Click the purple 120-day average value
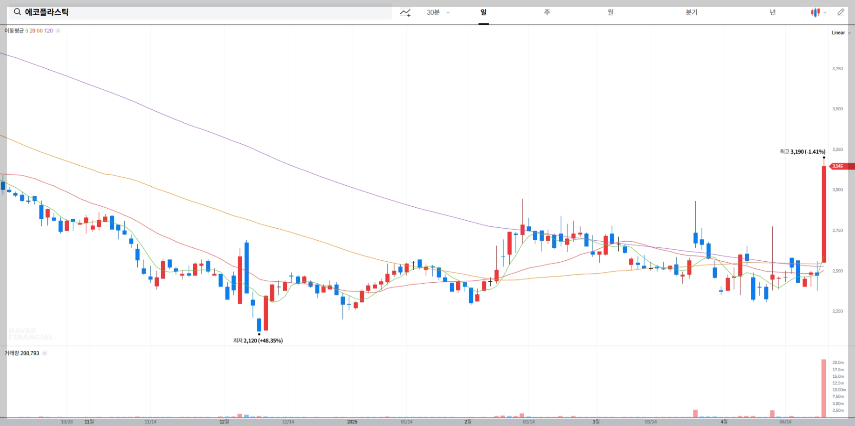The image size is (855, 426). coord(48,31)
